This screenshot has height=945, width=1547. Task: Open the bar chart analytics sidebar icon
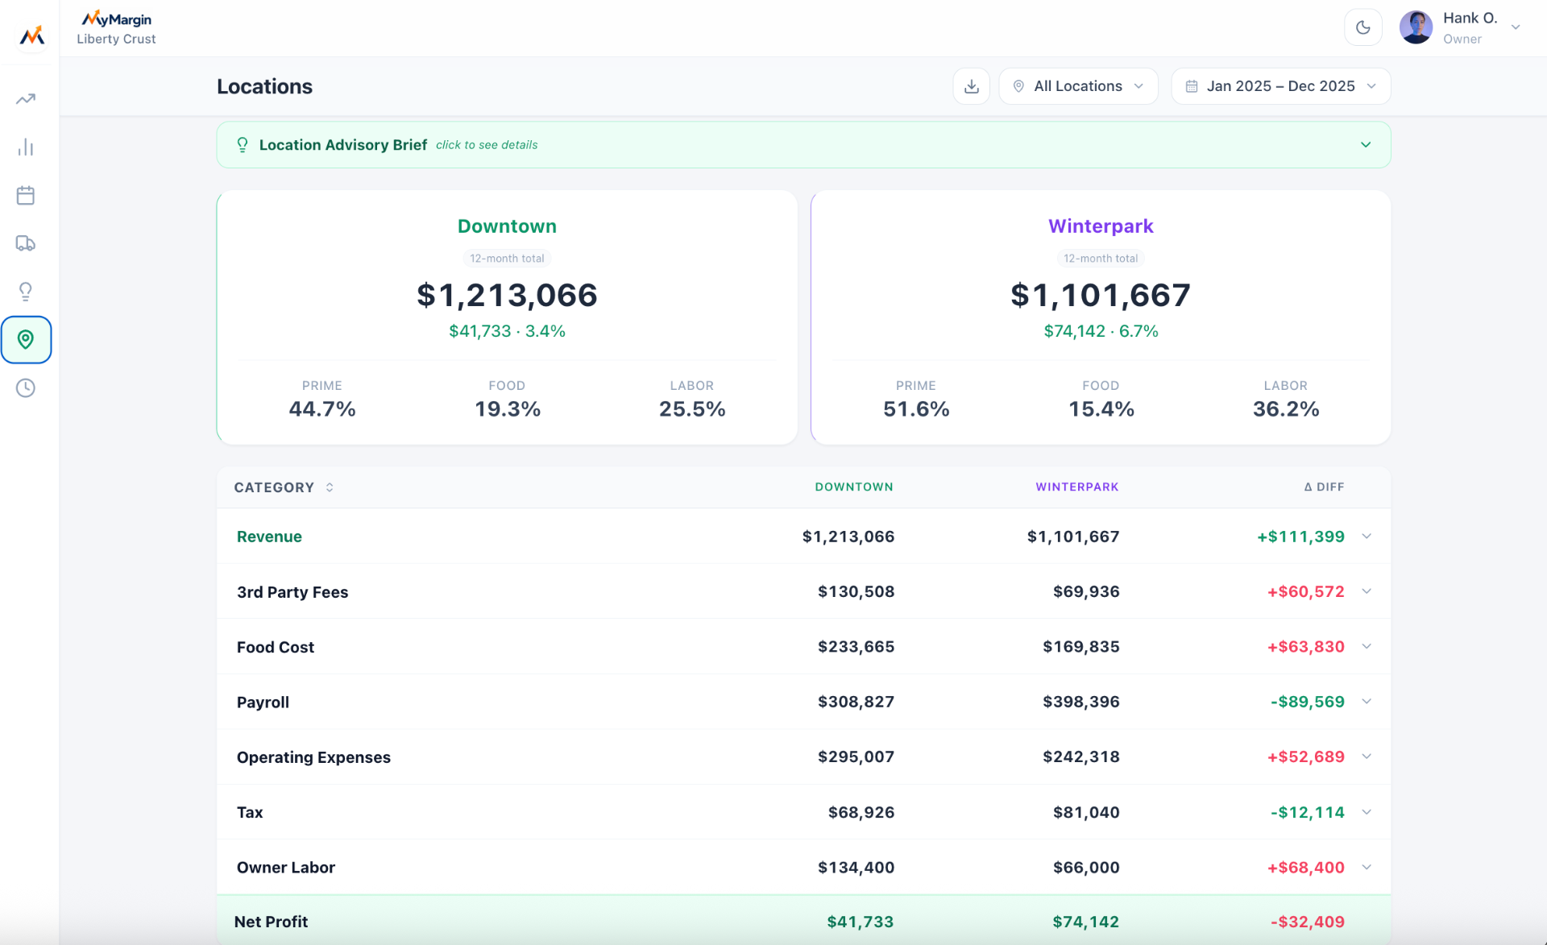pyautogui.click(x=26, y=147)
